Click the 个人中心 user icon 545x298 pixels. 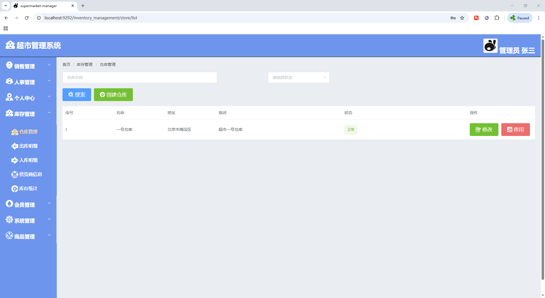pos(9,97)
